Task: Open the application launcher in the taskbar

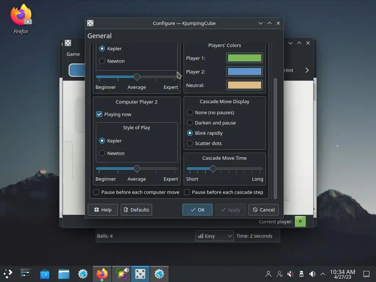Action: (x=8, y=274)
